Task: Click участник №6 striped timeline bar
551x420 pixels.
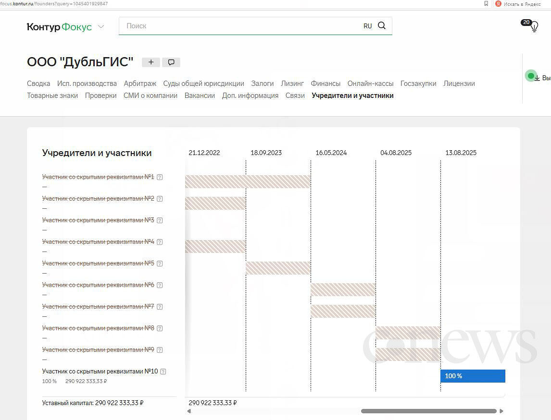Action: 343,289
